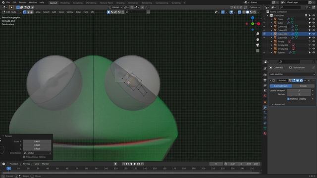This screenshot has width=317, height=178.
Task: Open the Output properties tab icon
Action: [265, 80]
